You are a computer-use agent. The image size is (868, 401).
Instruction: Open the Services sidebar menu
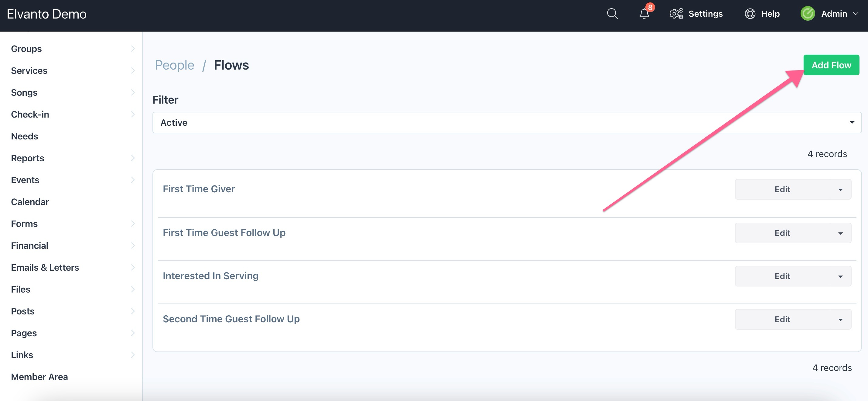point(29,71)
